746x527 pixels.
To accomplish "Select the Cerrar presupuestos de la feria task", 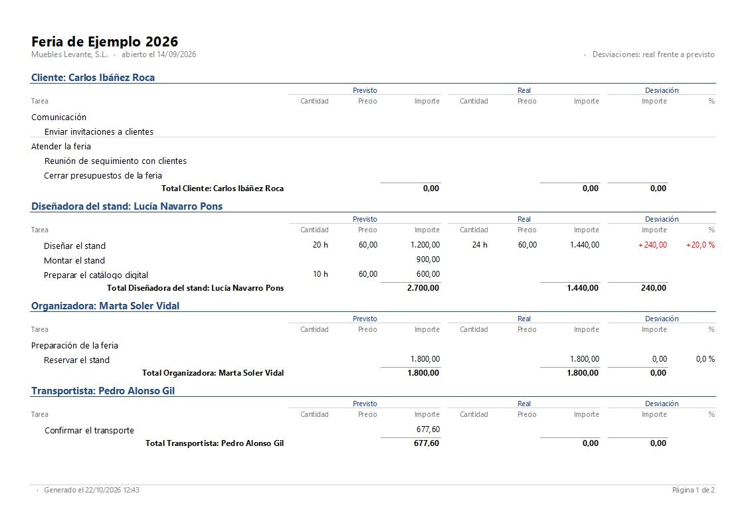I will coord(103,175).
